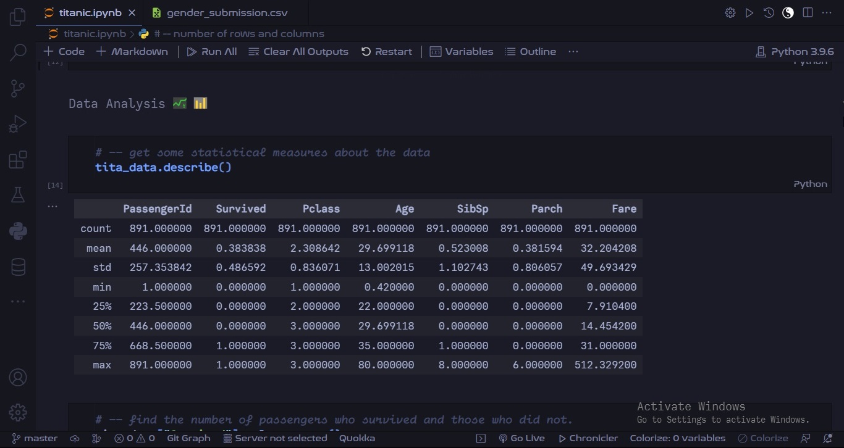The width and height of the screenshot is (844, 448).
Task: Click Quokka in status bar
Action: pyautogui.click(x=357, y=438)
